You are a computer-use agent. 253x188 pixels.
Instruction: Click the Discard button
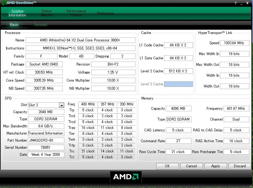tap(240, 166)
